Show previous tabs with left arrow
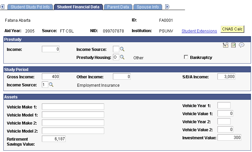Viewport: 252px width, 152px height. 2,7
